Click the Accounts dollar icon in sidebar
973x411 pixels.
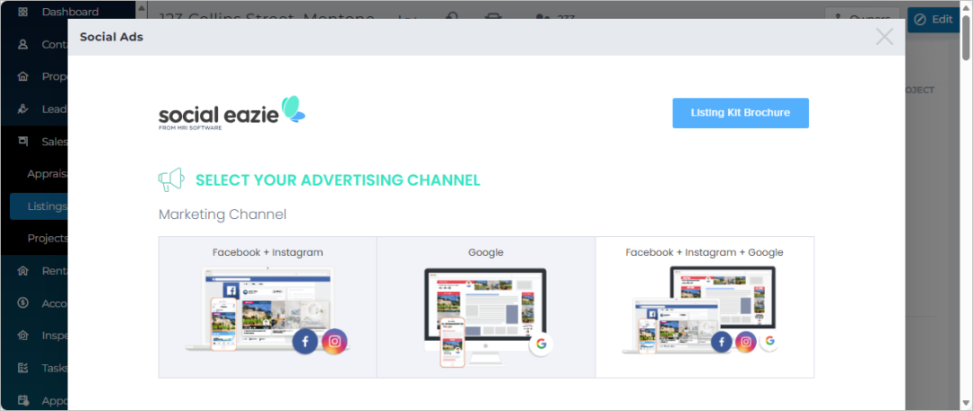(23, 303)
